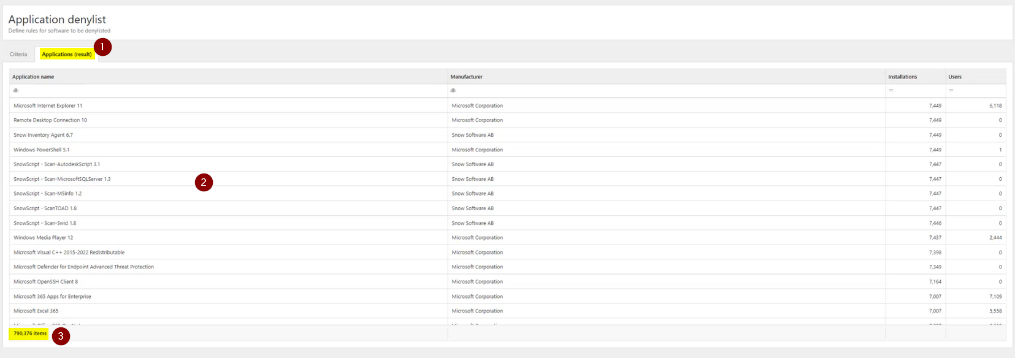Viewport: 1015px width, 358px height.
Task: Sort by Application name column header
Action: point(229,77)
